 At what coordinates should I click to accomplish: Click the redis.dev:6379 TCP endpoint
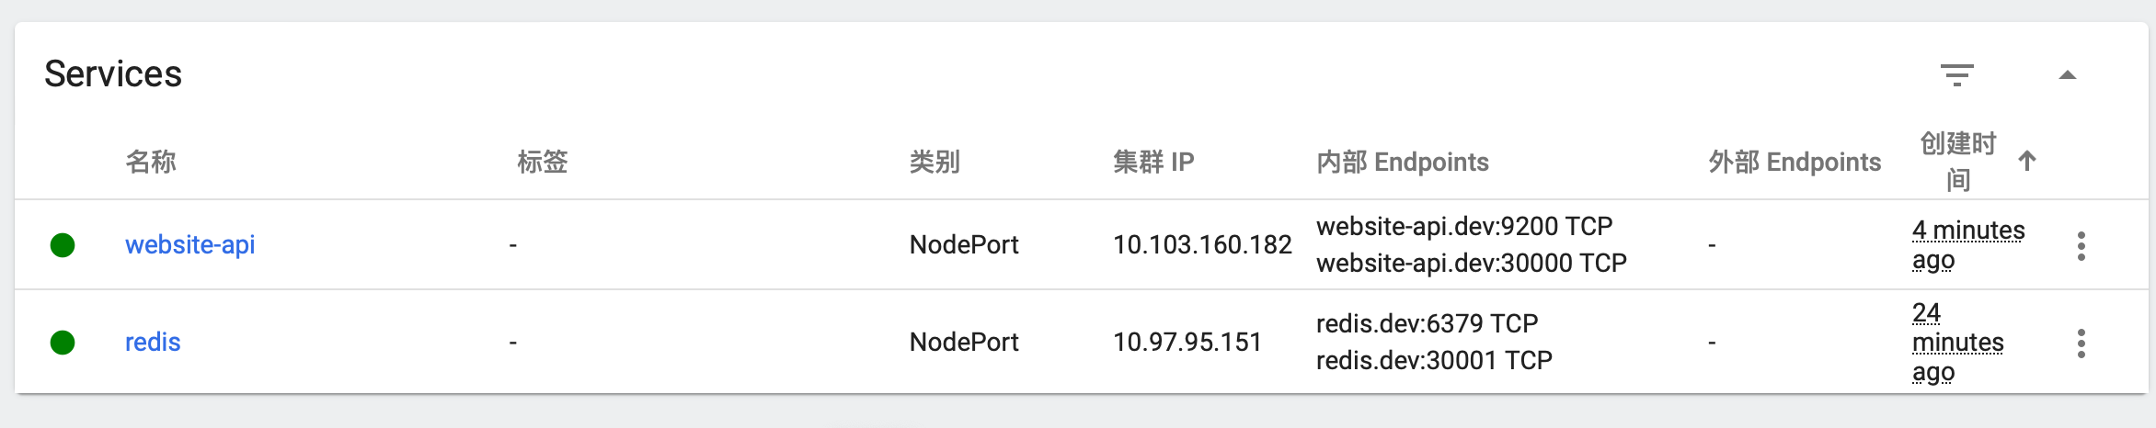click(x=1427, y=324)
